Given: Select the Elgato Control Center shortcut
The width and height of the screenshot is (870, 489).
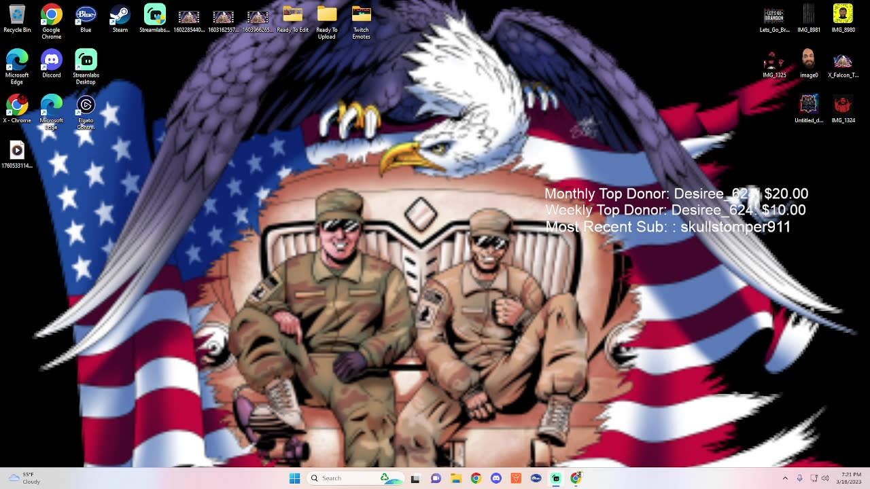Looking at the screenshot, I should click(x=86, y=112).
